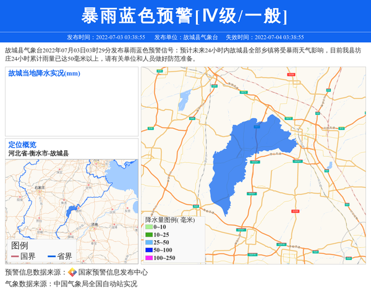Click the red national border legend line
The width and height of the screenshot is (371, 291).
click(x=15, y=256)
